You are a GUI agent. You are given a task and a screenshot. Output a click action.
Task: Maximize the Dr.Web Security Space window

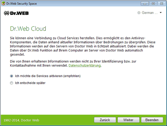pyautogui.click(x=153, y=4)
